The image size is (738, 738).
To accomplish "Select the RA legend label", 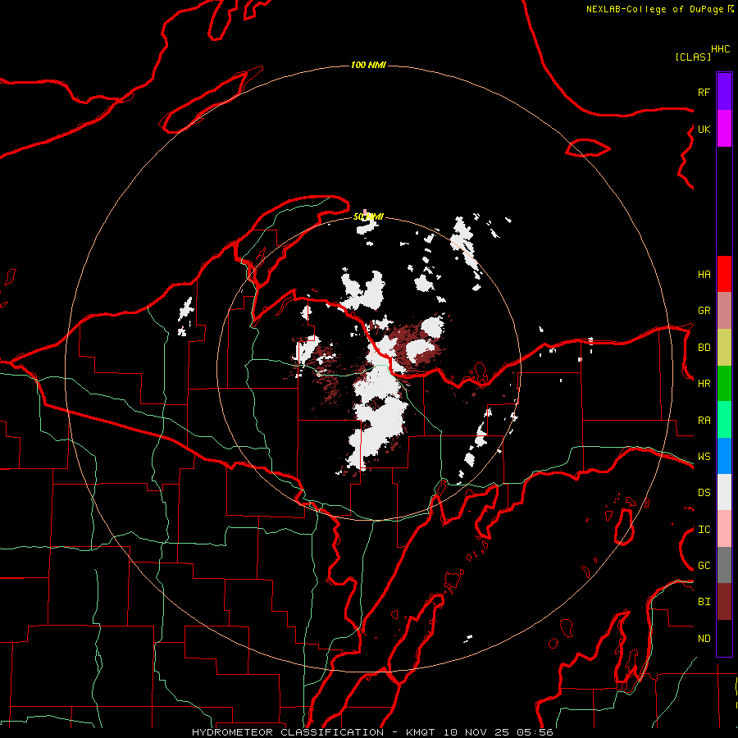I will 704,421.
